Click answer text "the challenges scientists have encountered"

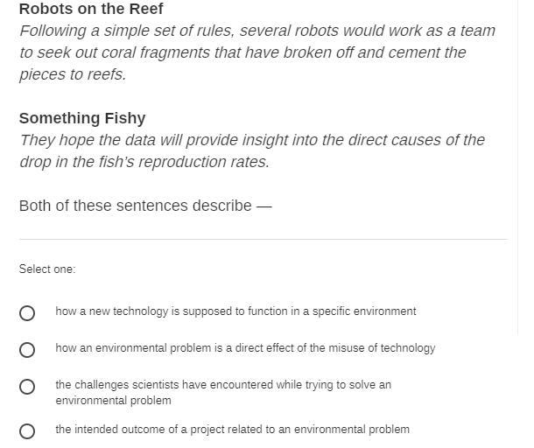223,385
